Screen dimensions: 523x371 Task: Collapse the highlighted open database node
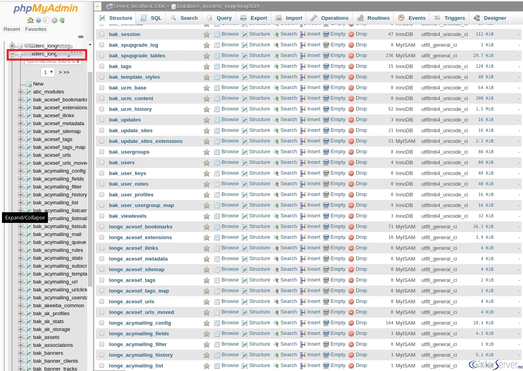coord(12,54)
